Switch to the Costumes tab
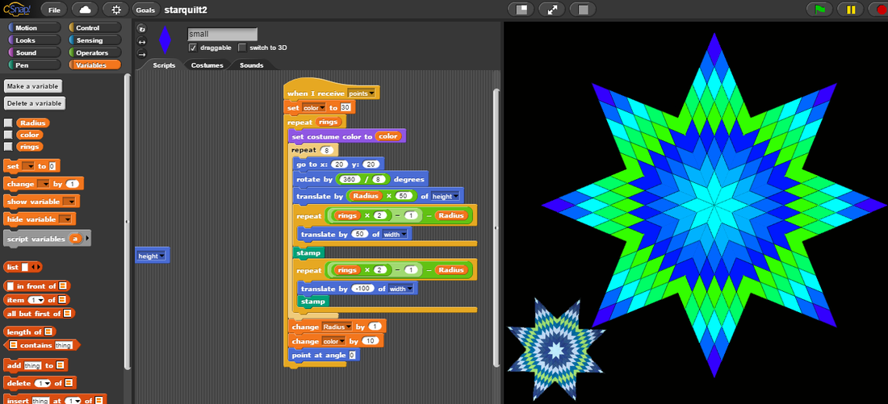Viewport: 888px width, 404px height. pyautogui.click(x=207, y=65)
